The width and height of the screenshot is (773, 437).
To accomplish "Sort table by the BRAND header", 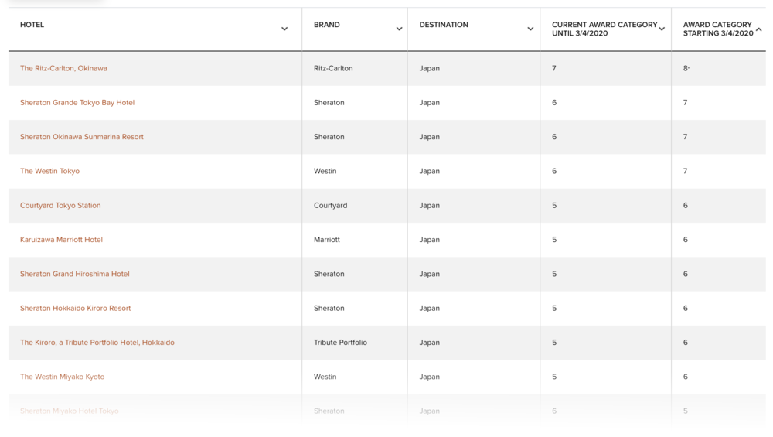I will click(327, 25).
